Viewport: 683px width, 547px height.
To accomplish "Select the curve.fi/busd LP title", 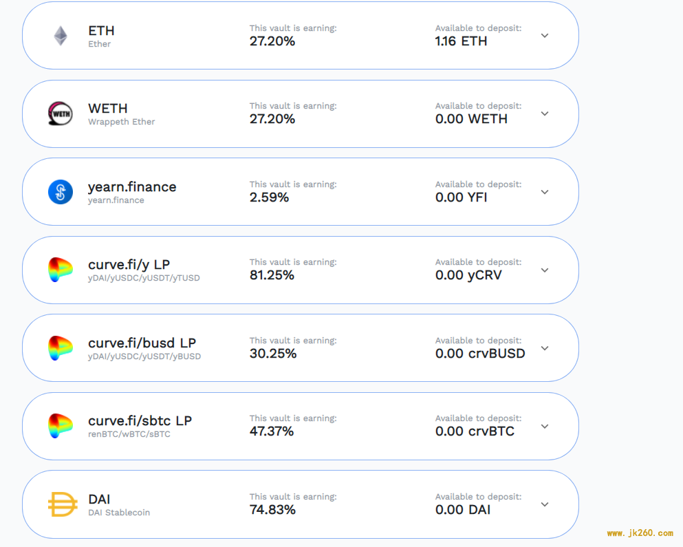I will coord(142,343).
